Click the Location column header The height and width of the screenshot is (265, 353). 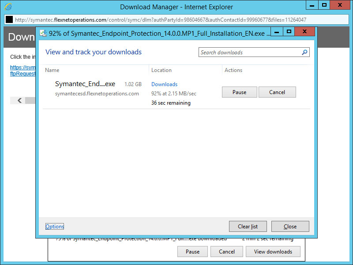(x=161, y=70)
